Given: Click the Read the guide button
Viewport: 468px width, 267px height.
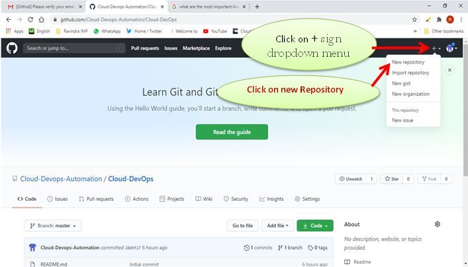Looking at the screenshot, I should 232,132.
